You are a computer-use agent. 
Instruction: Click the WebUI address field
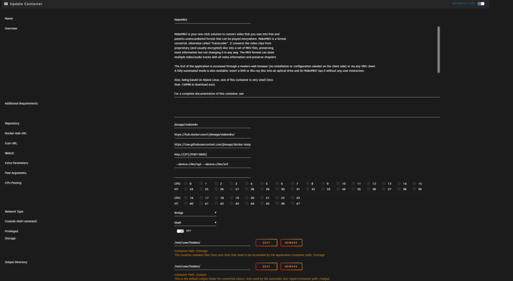[212, 154]
